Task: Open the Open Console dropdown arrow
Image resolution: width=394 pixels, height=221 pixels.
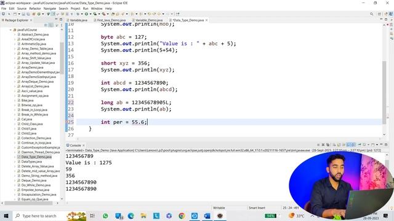Action: coord(377,145)
